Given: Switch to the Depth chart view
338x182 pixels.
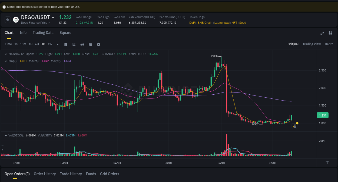Looking at the screenshot, I should pos(329,44).
